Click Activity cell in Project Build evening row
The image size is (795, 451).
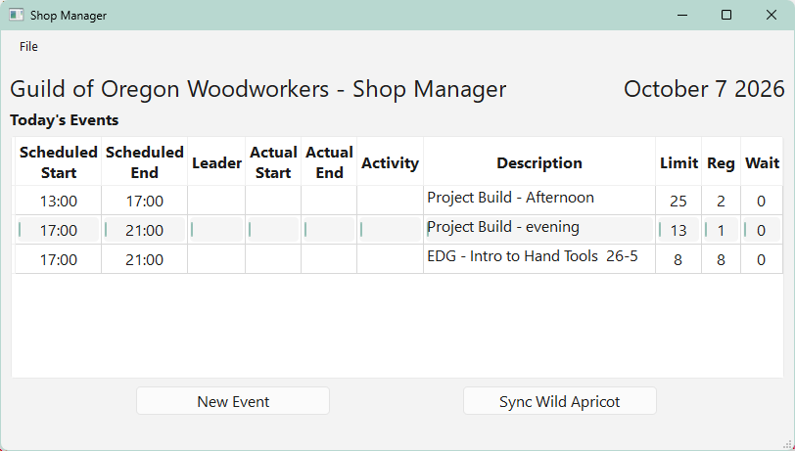tap(390, 231)
